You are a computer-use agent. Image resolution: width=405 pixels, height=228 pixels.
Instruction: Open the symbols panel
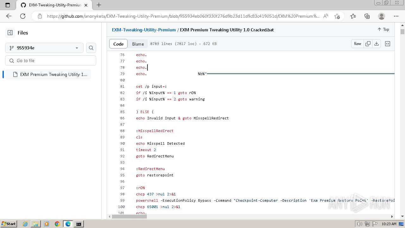tap(388, 44)
